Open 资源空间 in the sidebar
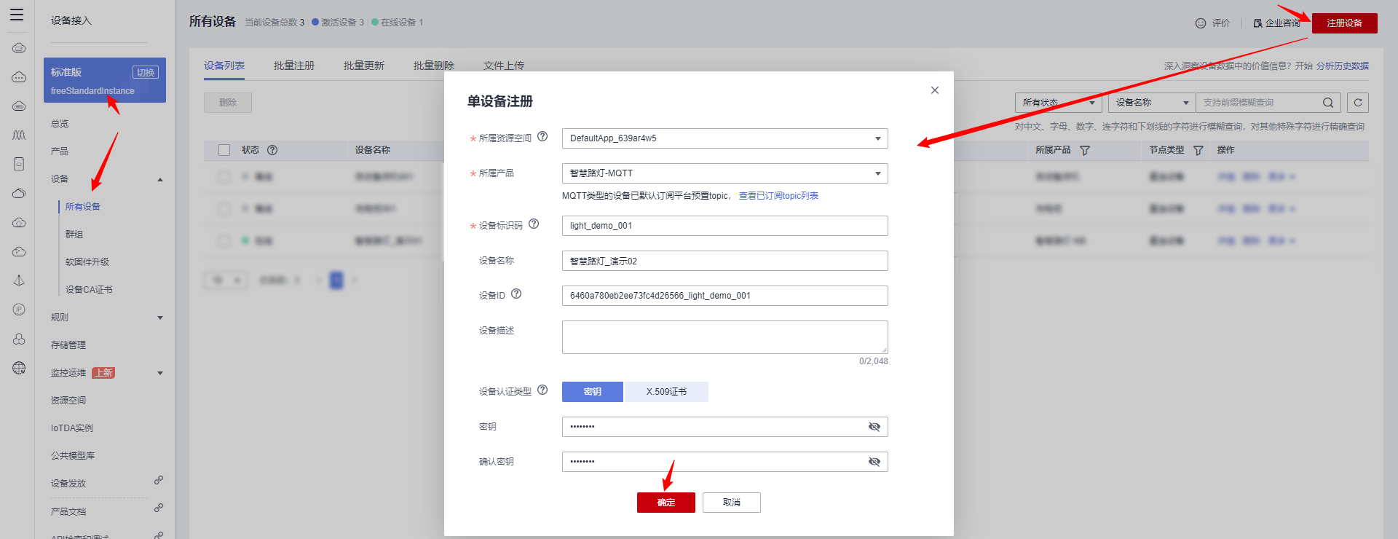This screenshot has width=1398, height=539. click(x=68, y=401)
